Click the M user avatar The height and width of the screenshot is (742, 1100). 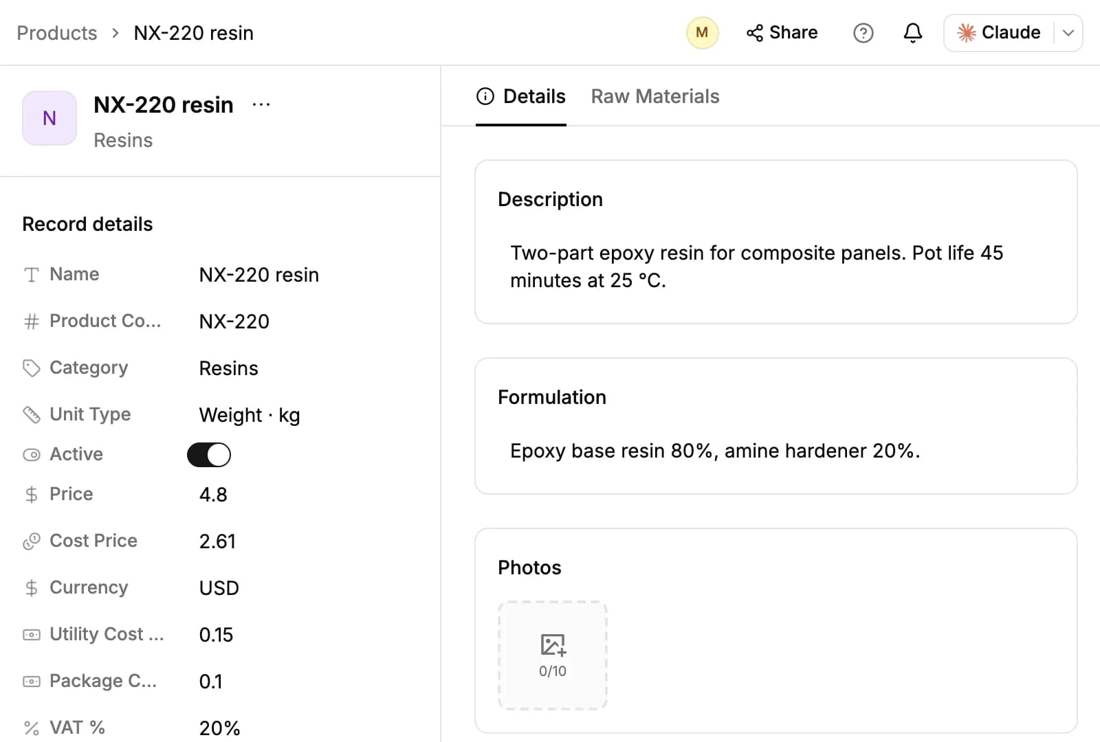pyautogui.click(x=702, y=33)
